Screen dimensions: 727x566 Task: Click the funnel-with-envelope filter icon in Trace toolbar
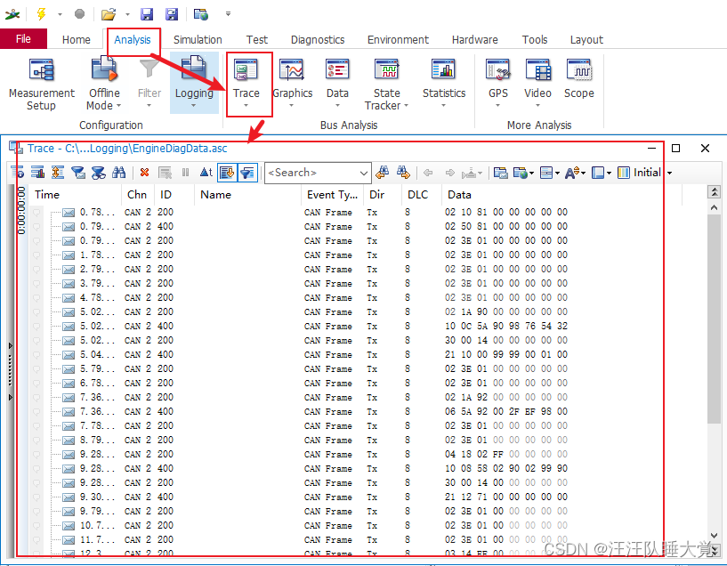click(x=78, y=173)
